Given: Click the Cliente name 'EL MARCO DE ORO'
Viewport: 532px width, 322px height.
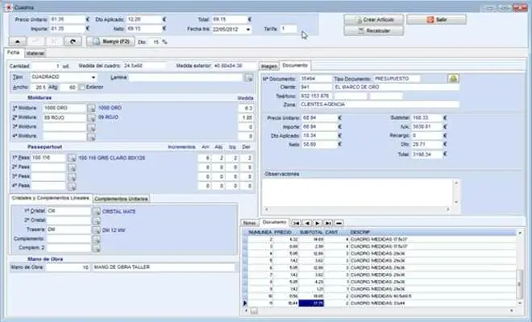Looking at the screenshot, I should [396, 88].
